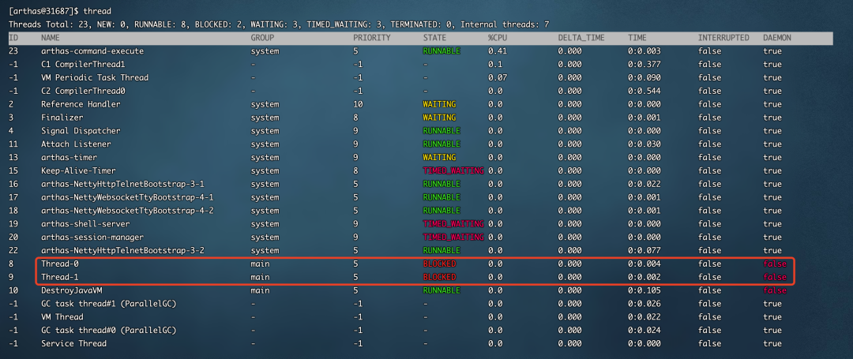Select GC task thread#1 (ParallelGC) name
Viewport: 853px width, 359px height.
coord(109,304)
